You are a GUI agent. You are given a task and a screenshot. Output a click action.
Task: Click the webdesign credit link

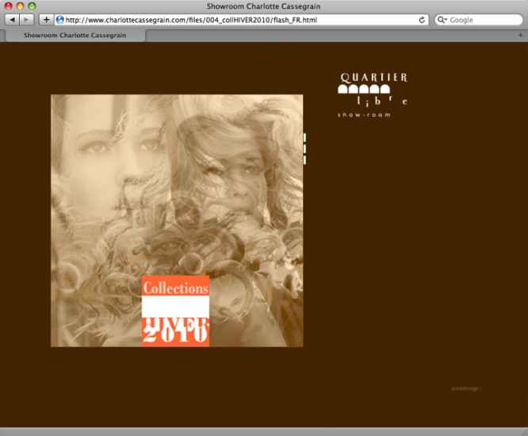tap(466, 388)
